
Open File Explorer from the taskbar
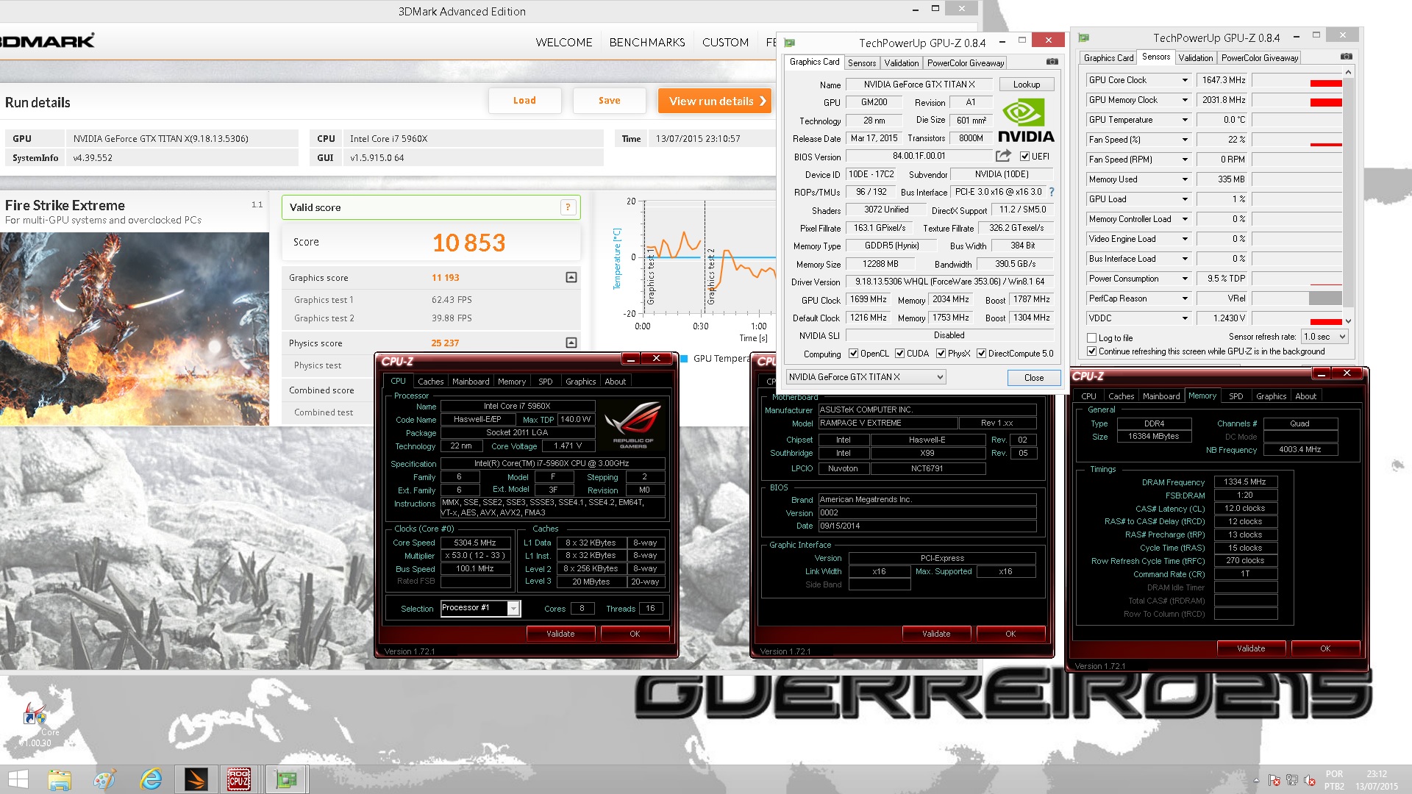(60, 779)
